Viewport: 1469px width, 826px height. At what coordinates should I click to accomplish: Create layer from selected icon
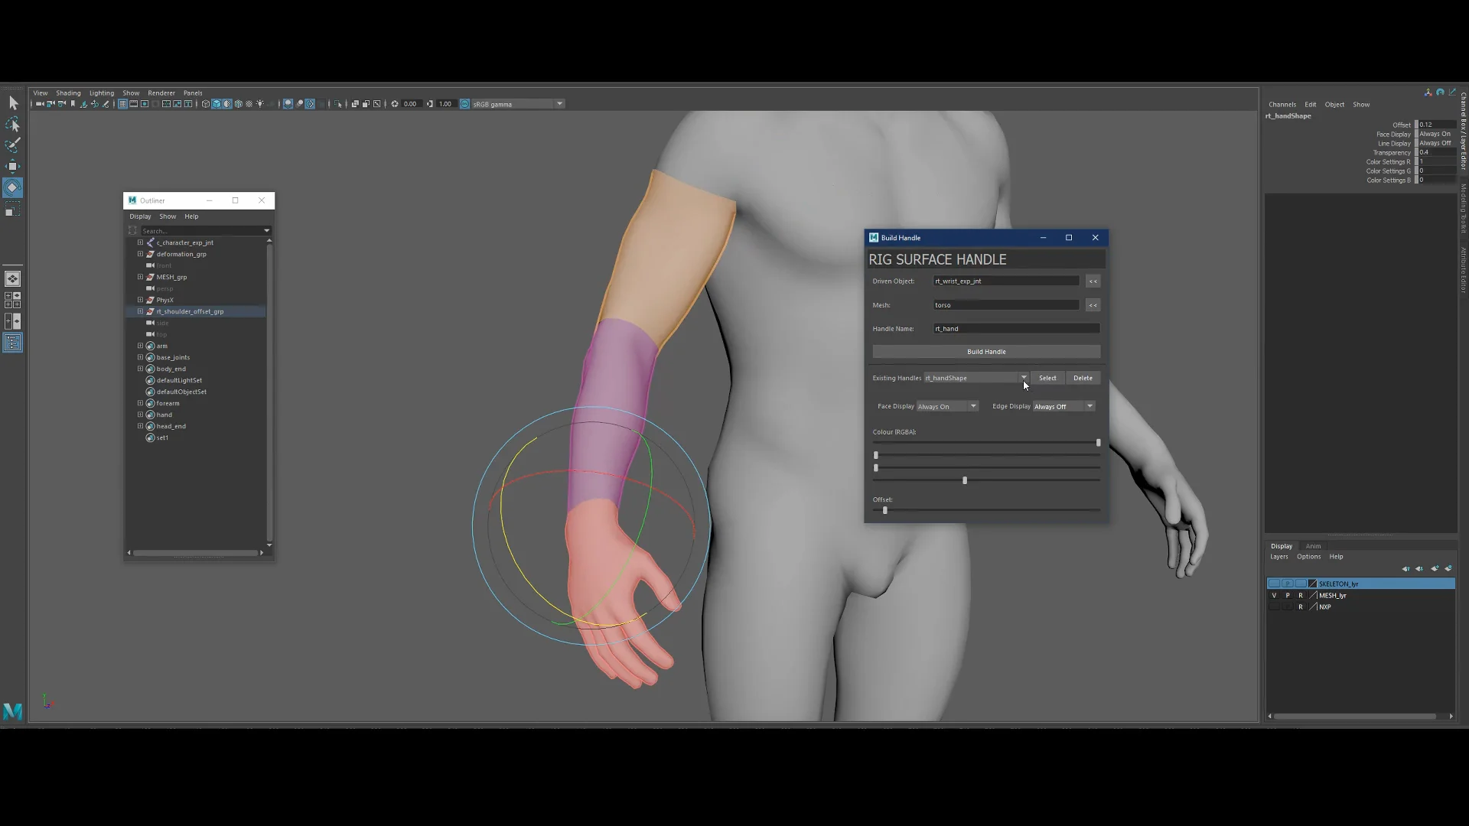pos(1448,568)
